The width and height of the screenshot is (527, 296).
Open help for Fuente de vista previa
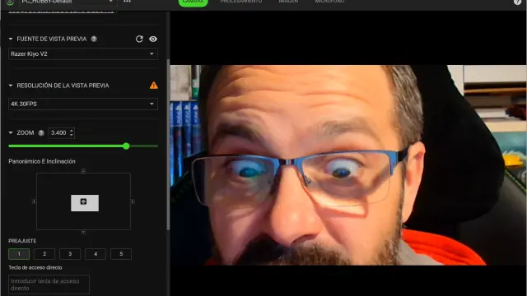coord(94,39)
